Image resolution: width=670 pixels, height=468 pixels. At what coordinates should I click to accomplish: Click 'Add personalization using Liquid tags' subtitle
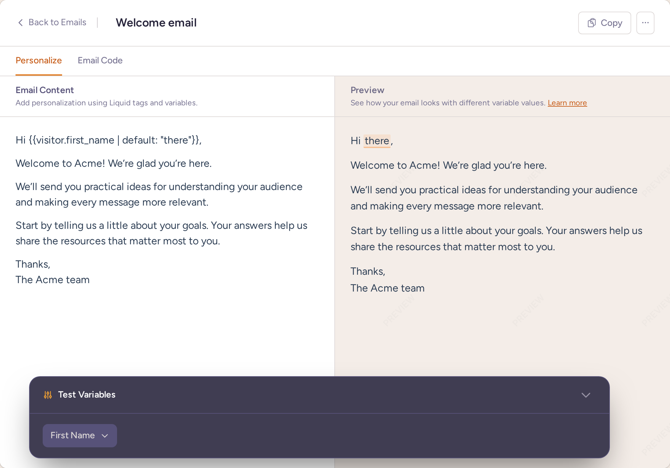(106, 103)
